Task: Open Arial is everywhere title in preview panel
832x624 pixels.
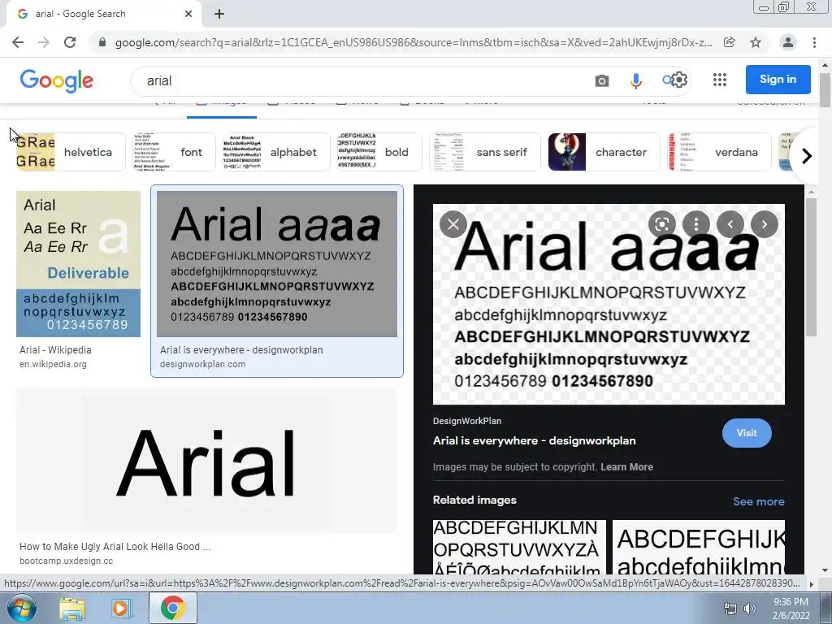Action: tap(534, 440)
